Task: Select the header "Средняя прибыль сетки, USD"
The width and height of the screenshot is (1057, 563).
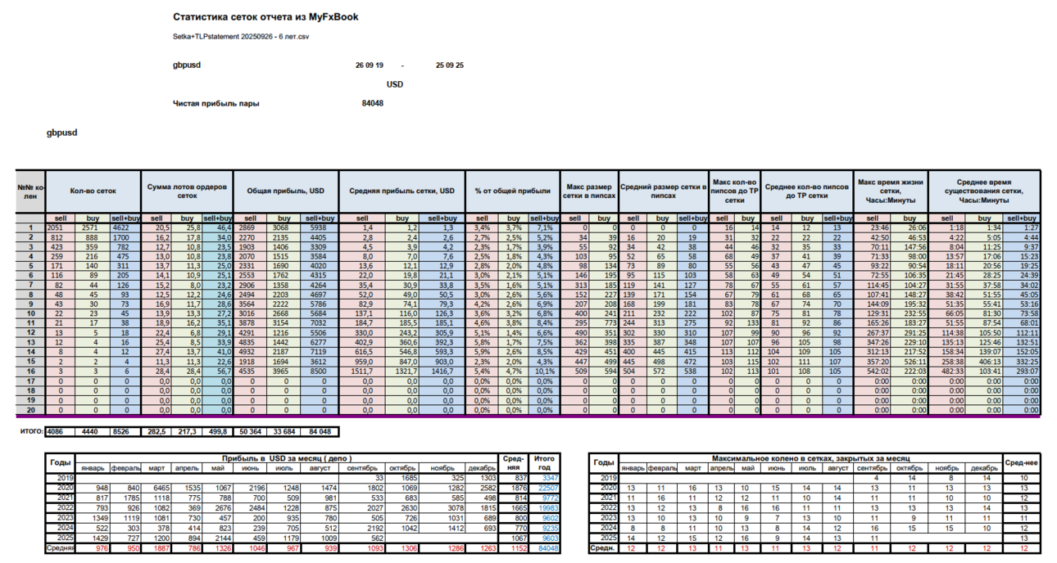Action: (x=401, y=191)
